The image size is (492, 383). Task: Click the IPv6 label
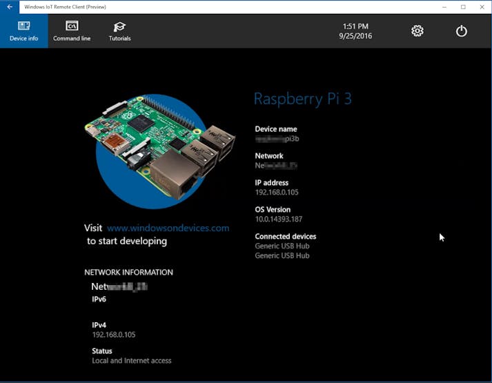click(x=99, y=299)
